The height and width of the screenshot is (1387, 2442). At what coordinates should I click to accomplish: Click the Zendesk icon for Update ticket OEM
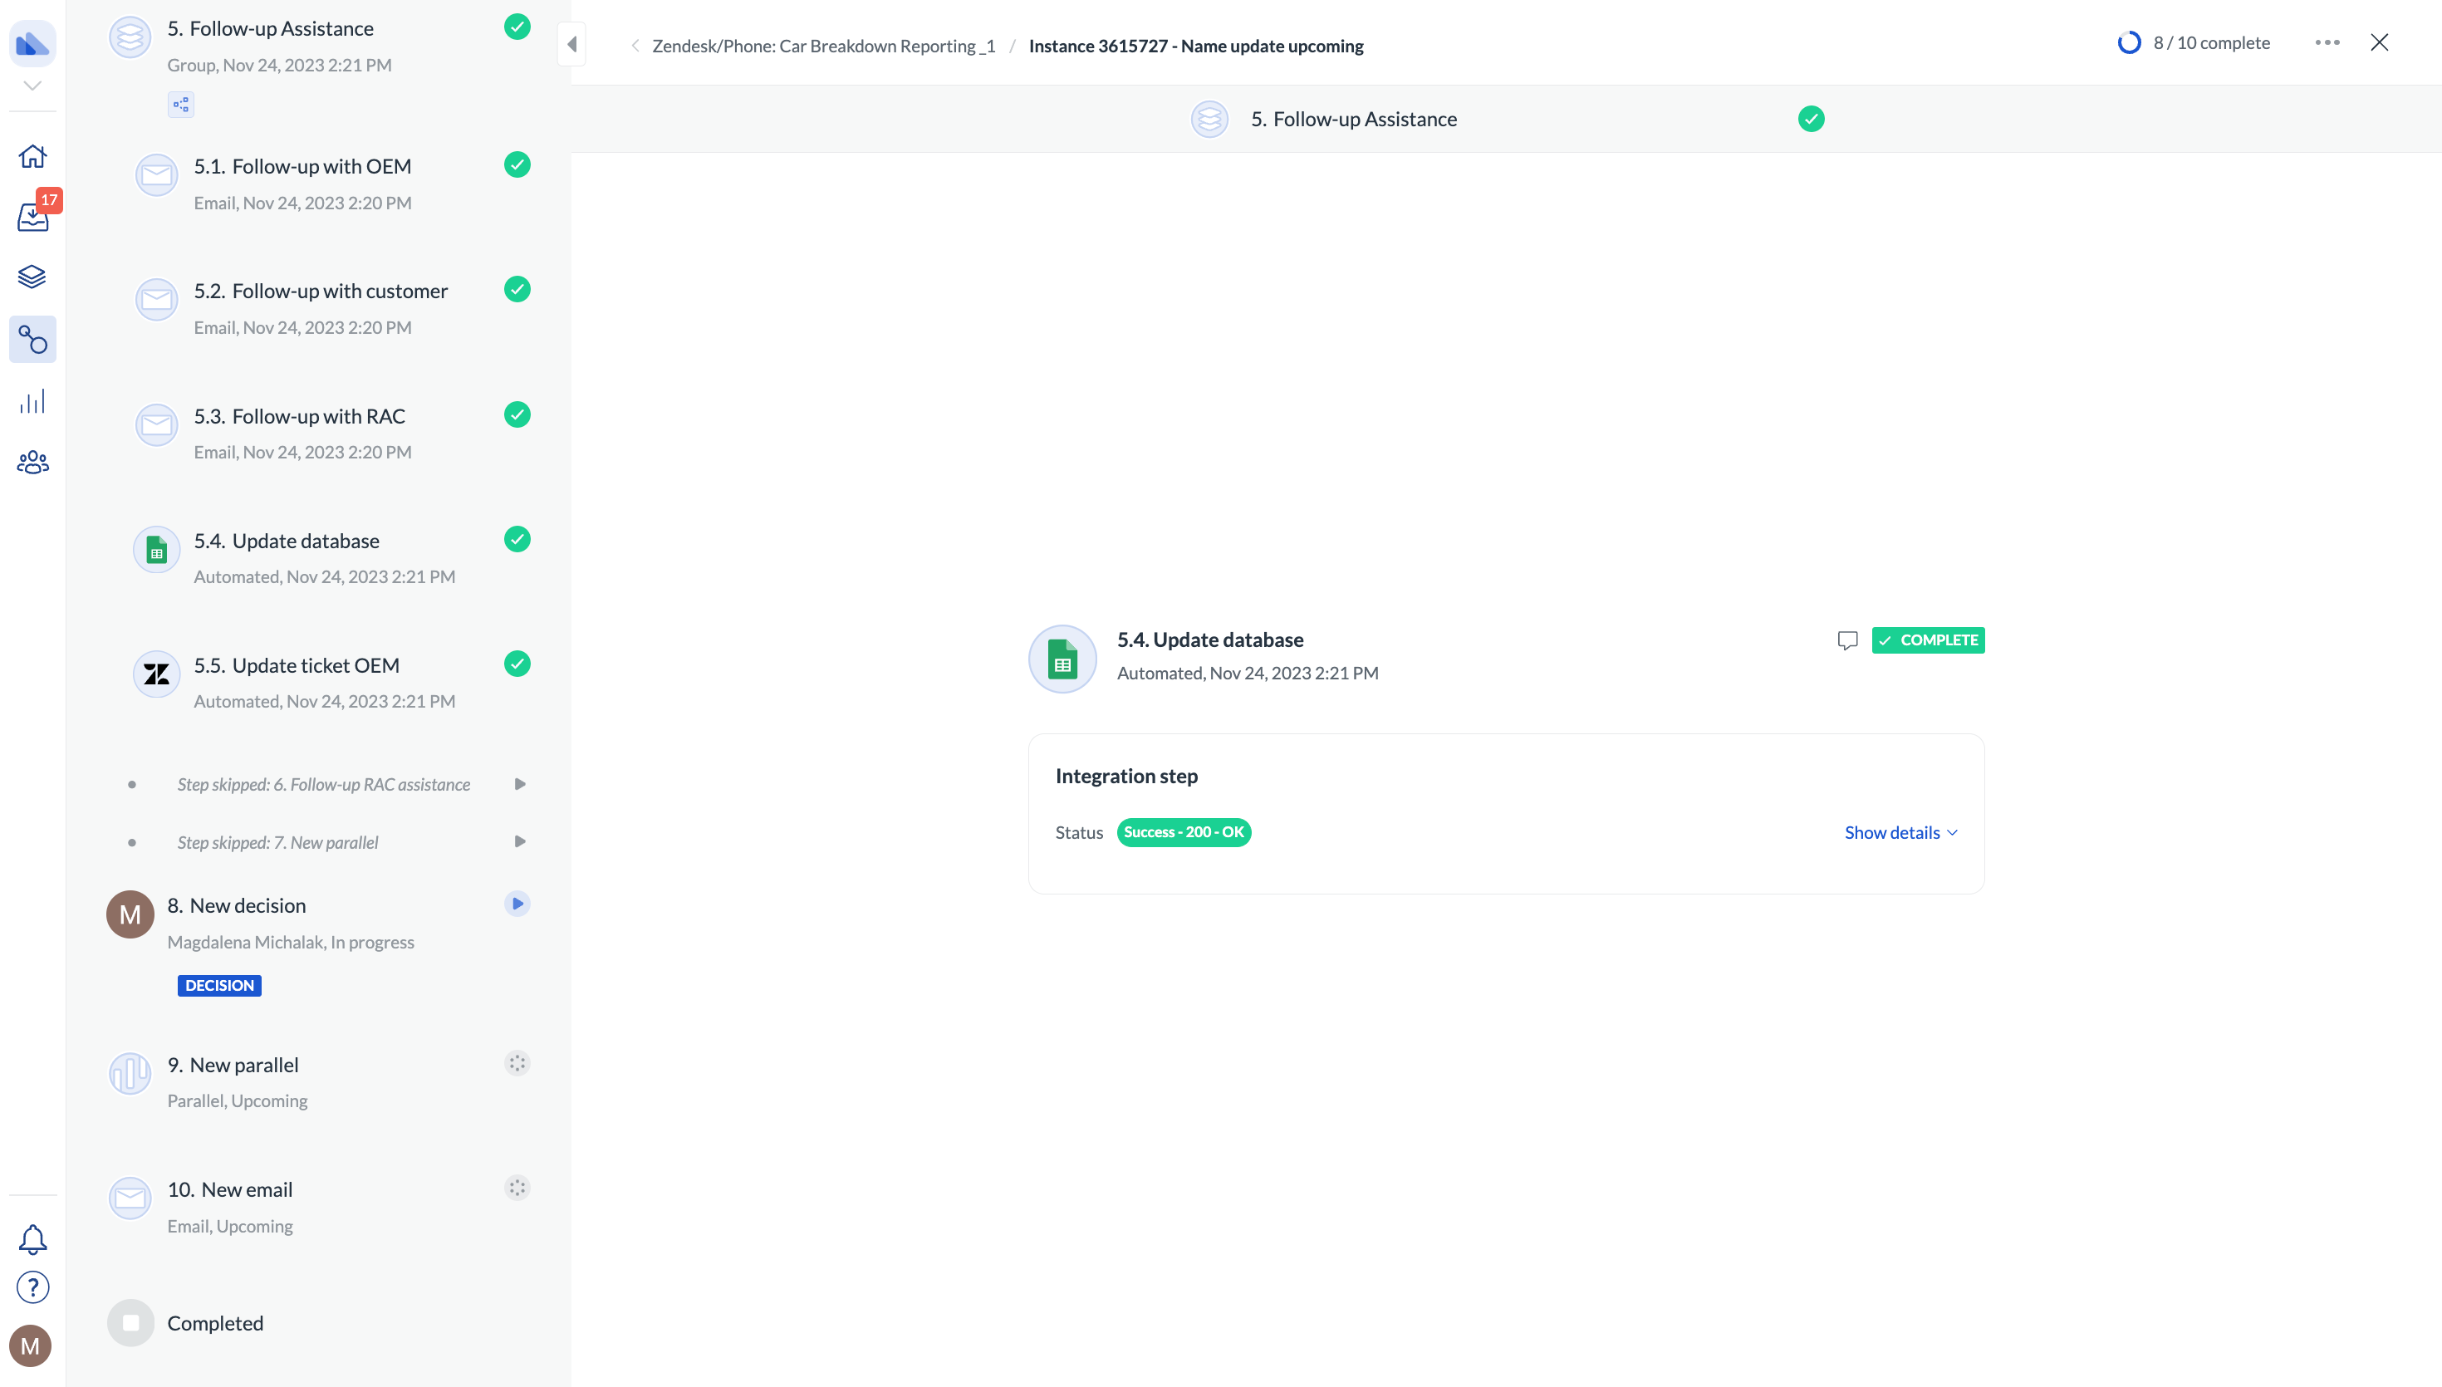156,674
